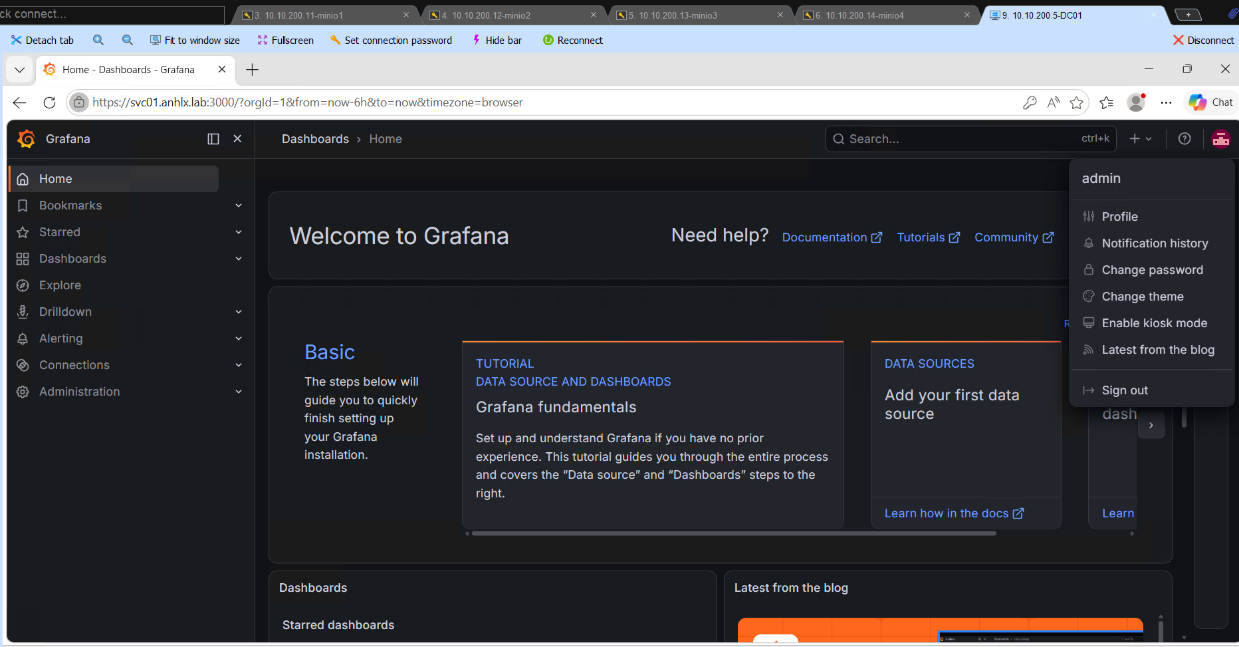Open Bookmarks in the sidebar

70,205
